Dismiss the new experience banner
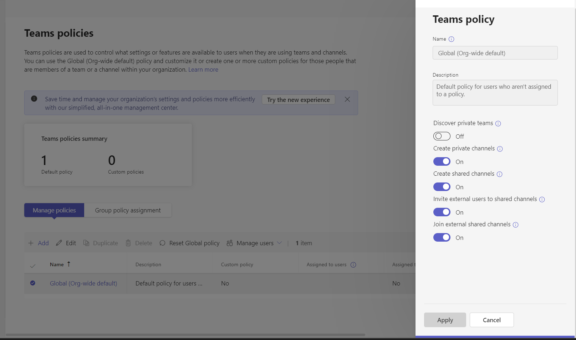576x340 pixels. coord(347,99)
